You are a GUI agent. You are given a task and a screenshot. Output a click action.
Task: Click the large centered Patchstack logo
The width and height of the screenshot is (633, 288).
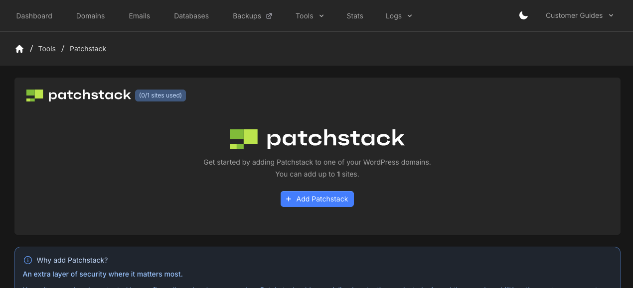point(317,139)
